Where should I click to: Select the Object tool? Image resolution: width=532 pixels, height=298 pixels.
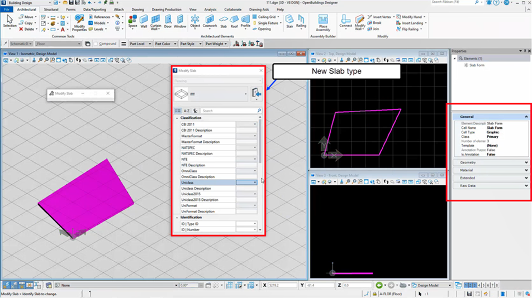[195, 21]
